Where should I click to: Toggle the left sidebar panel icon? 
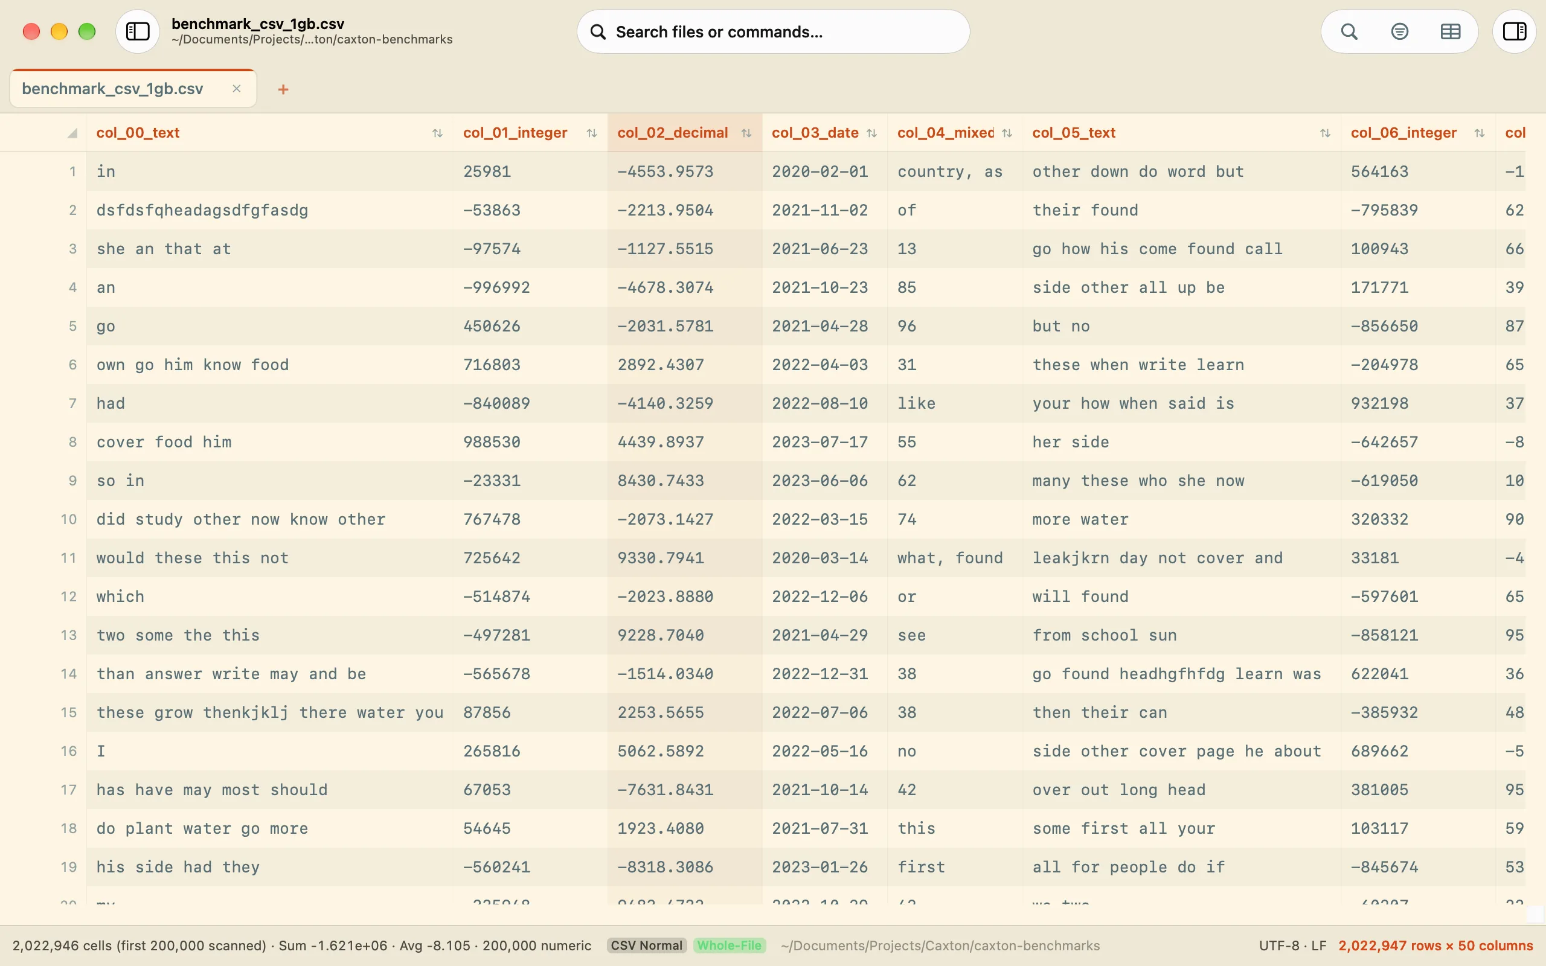137,31
